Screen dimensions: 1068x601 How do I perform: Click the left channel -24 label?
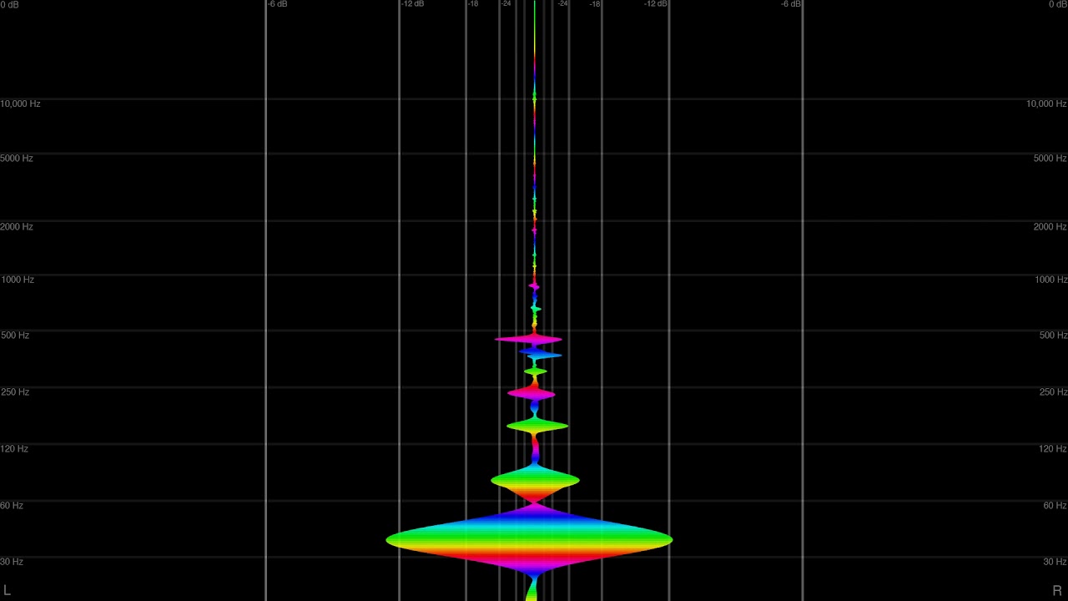coord(506,4)
